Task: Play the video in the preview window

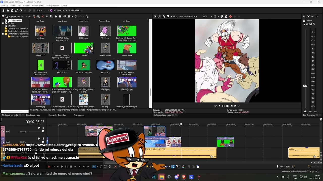Action: point(219,106)
